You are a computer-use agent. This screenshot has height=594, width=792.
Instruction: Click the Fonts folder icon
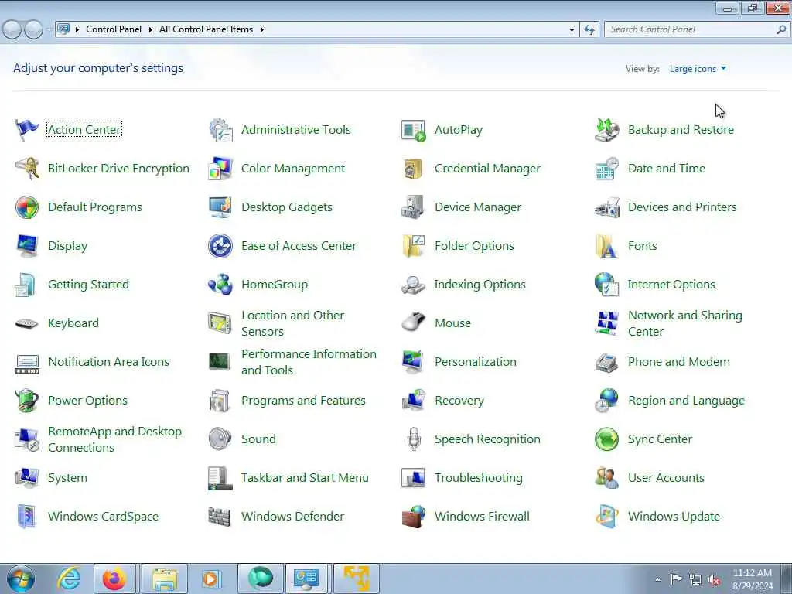click(607, 246)
